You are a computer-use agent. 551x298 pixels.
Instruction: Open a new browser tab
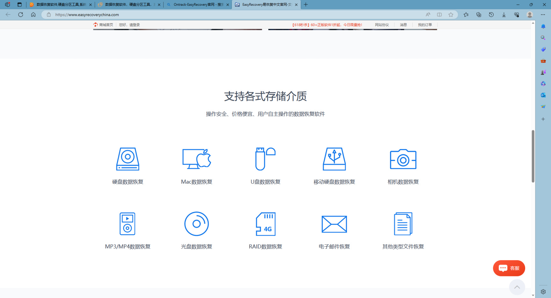coord(306,4)
